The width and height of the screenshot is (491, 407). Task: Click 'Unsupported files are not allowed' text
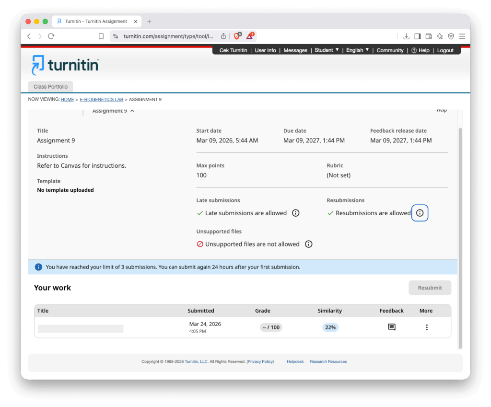252,244
